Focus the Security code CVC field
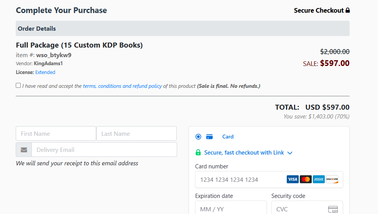This screenshot has width=378, height=214. click(307, 207)
